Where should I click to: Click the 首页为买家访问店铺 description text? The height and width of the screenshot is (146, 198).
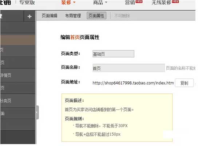(99, 109)
